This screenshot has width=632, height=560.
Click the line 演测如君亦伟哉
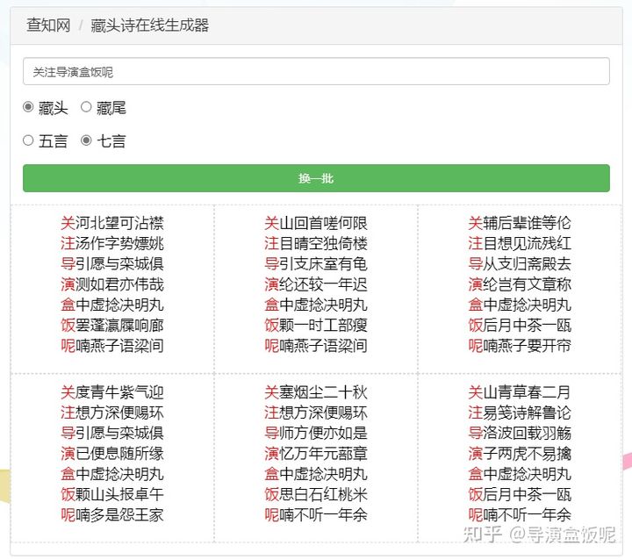coord(112,284)
